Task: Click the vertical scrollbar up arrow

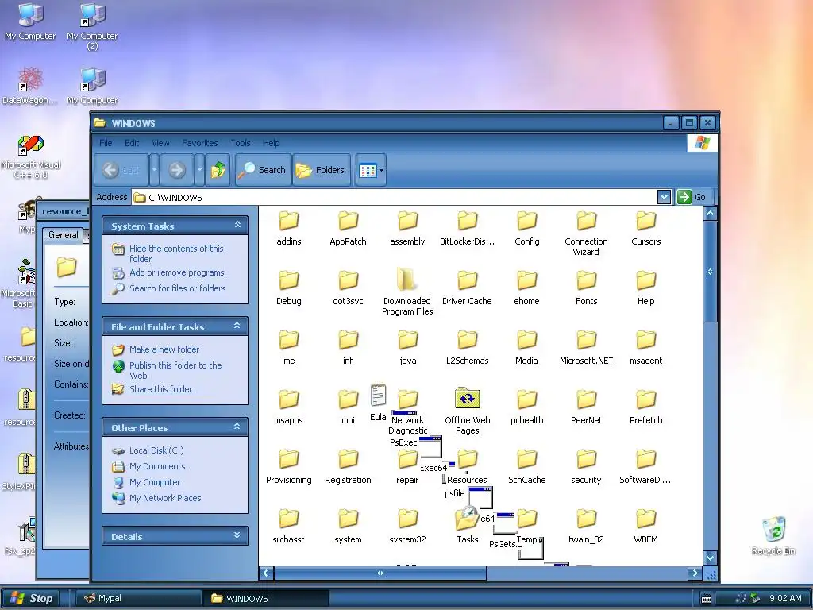Action: click(710, 213)
